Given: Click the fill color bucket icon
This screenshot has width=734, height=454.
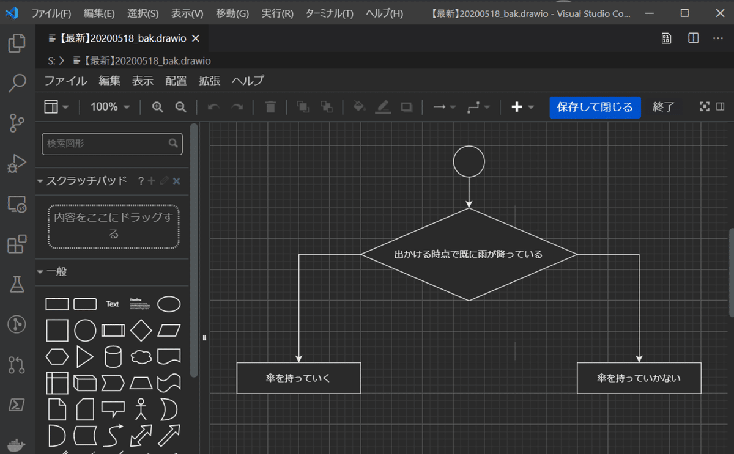Looking at the screenshot, I should [x=360, y=107].
